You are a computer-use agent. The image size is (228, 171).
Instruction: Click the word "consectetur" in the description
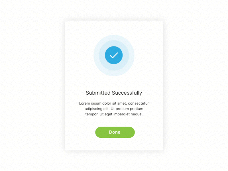[139, 103]
